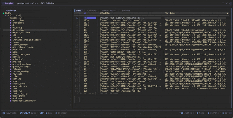This screenshot has width=233, height=118.
Task: Click the id cell 746
Action: 85,84
